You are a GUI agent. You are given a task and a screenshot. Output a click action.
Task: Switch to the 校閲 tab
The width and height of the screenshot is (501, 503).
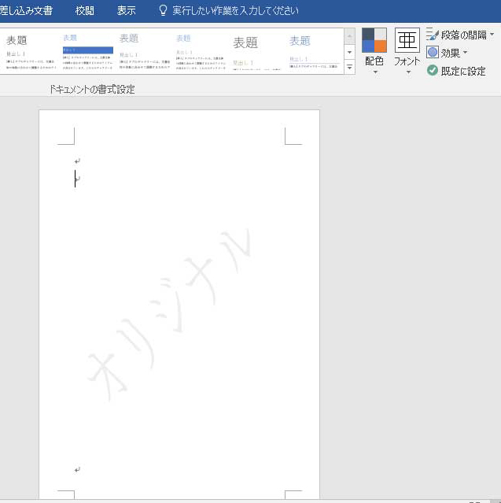click(x=85, y=11)
